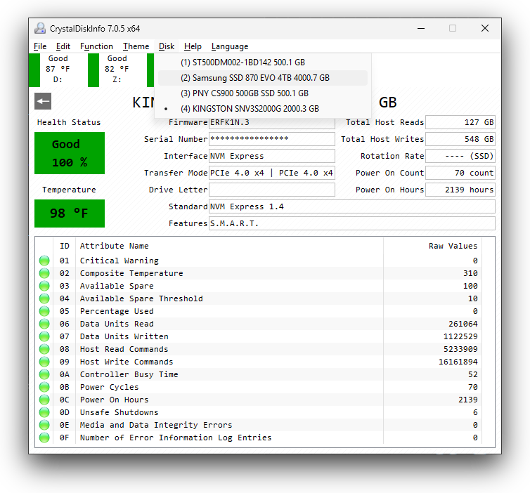Click Total Host Writes value 548 GB
The image size is (530, 493).
(x=460, y=139)
